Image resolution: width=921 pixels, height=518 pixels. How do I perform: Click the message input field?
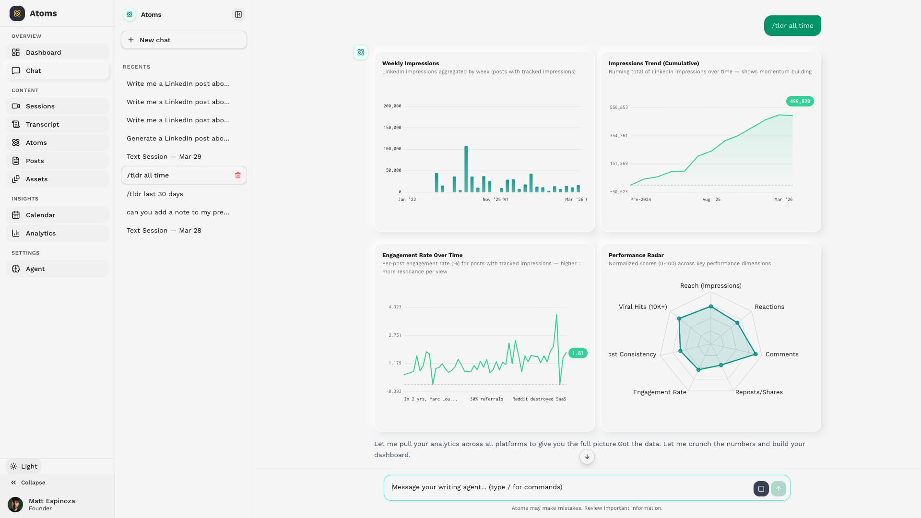[552, 487]
